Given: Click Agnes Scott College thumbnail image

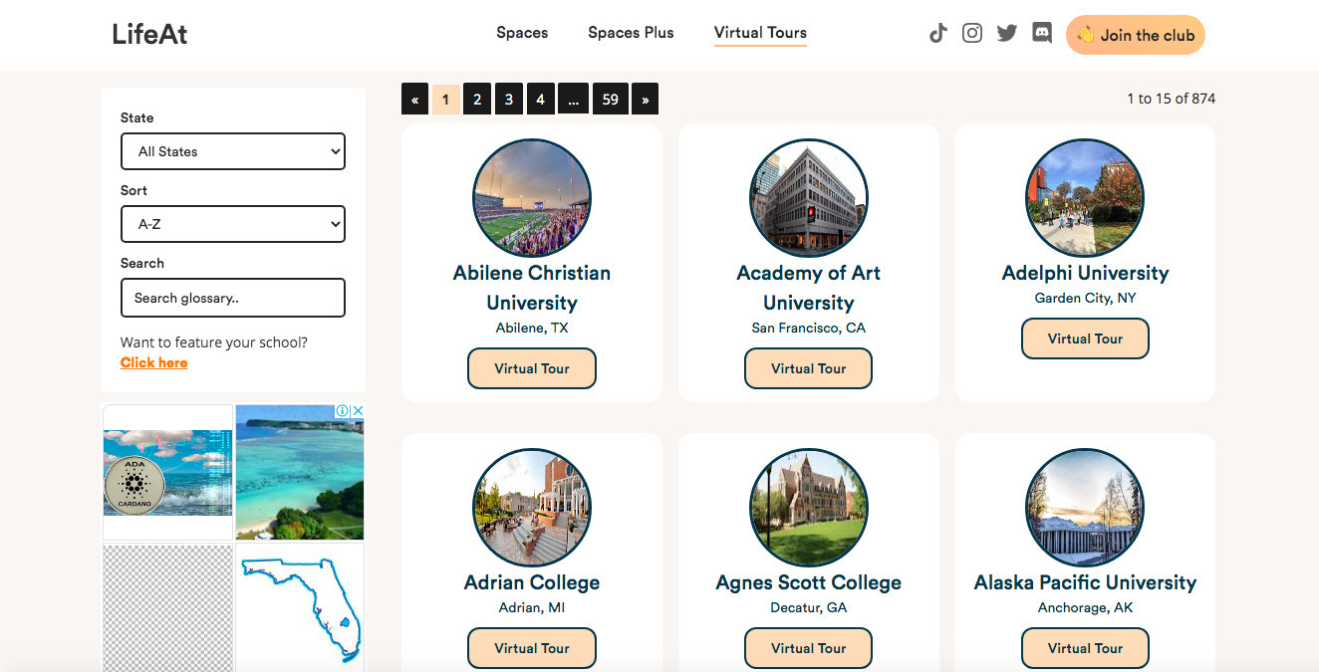Looking at the screenshot, I should click(808, 508).
